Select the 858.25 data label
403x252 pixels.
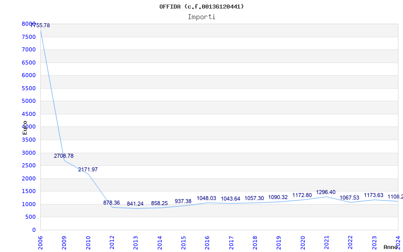click(x=159, y=203)
